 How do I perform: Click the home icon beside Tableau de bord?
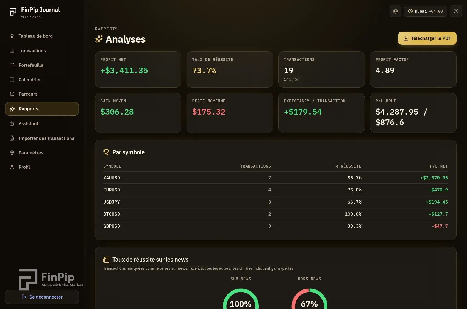pos(12,36)
